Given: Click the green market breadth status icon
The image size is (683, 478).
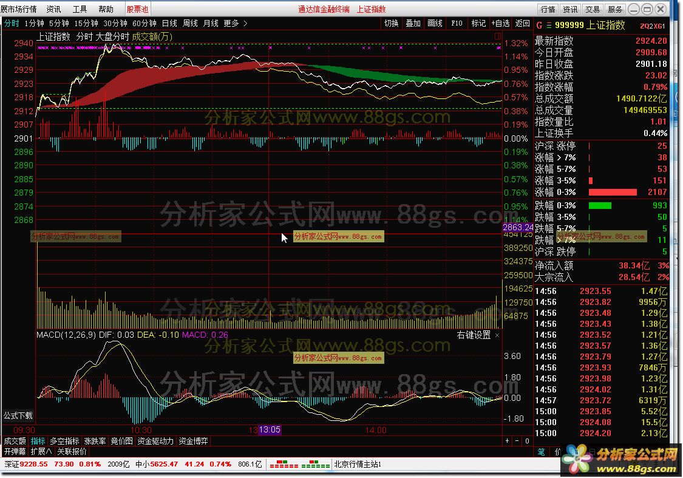Looking at the screenshot, I should (x=316, y=465).
